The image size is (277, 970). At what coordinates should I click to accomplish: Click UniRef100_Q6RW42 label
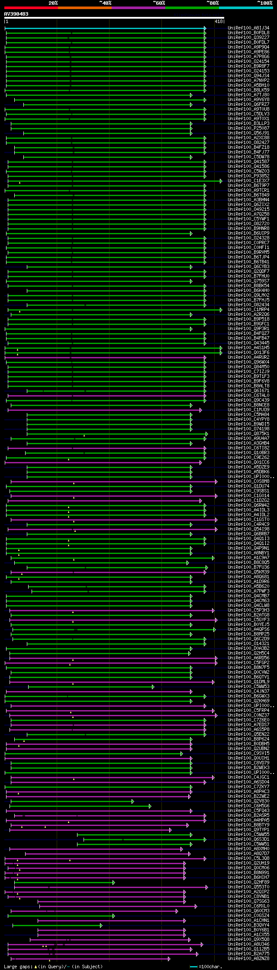[248, 505]
